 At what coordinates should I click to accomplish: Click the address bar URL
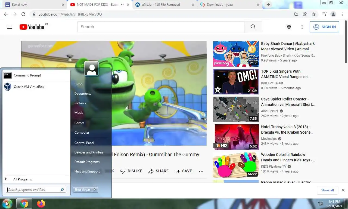[x=70, y=14]
